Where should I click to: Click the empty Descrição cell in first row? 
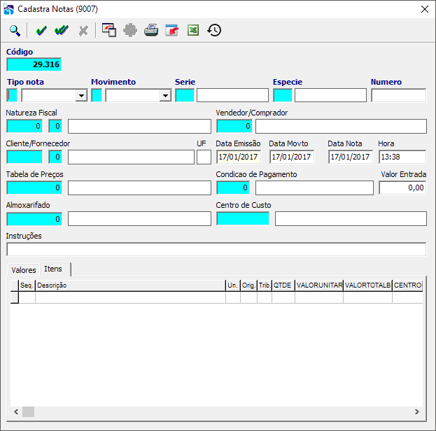click(x=130, y=297)
